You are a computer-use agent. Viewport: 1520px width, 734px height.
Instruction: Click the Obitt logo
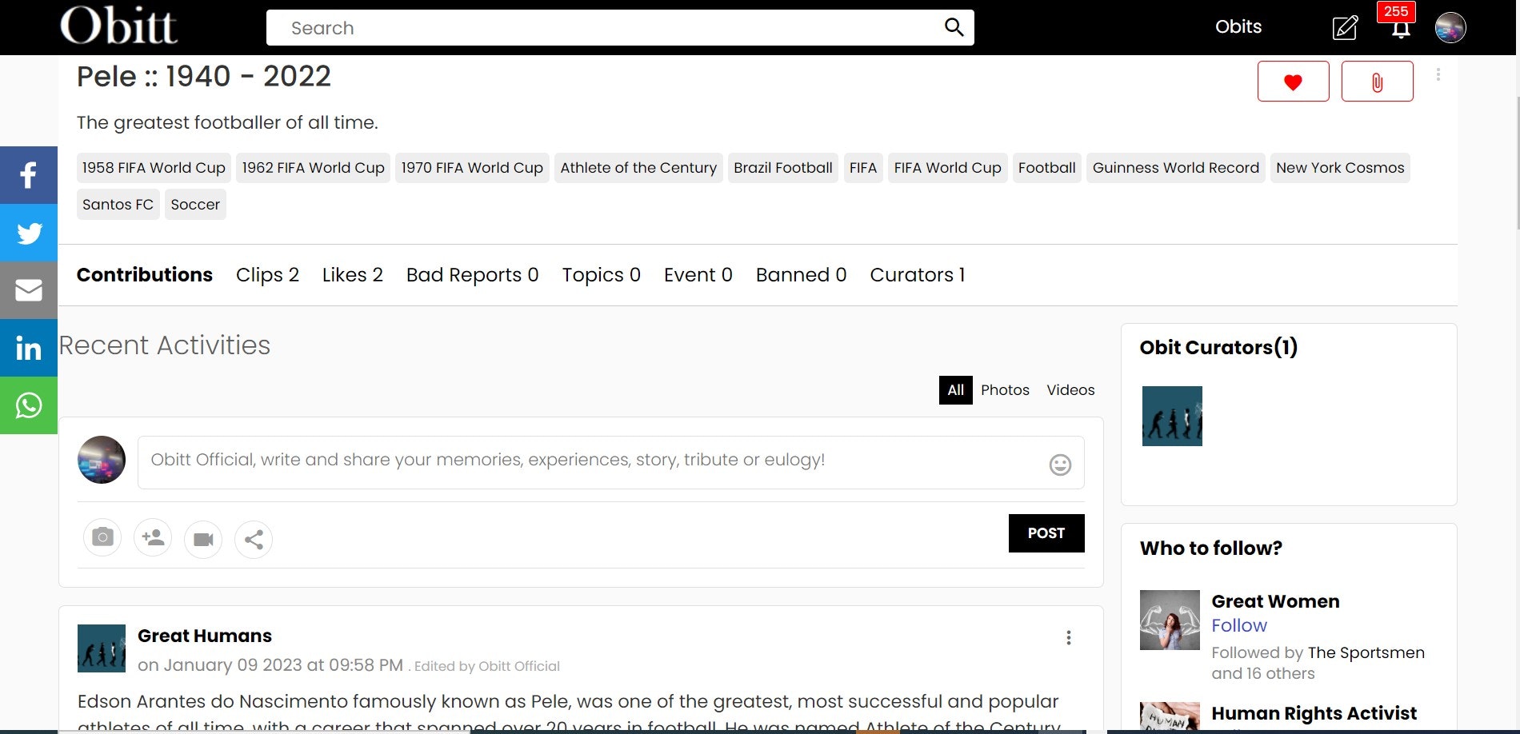click(119, 26)
